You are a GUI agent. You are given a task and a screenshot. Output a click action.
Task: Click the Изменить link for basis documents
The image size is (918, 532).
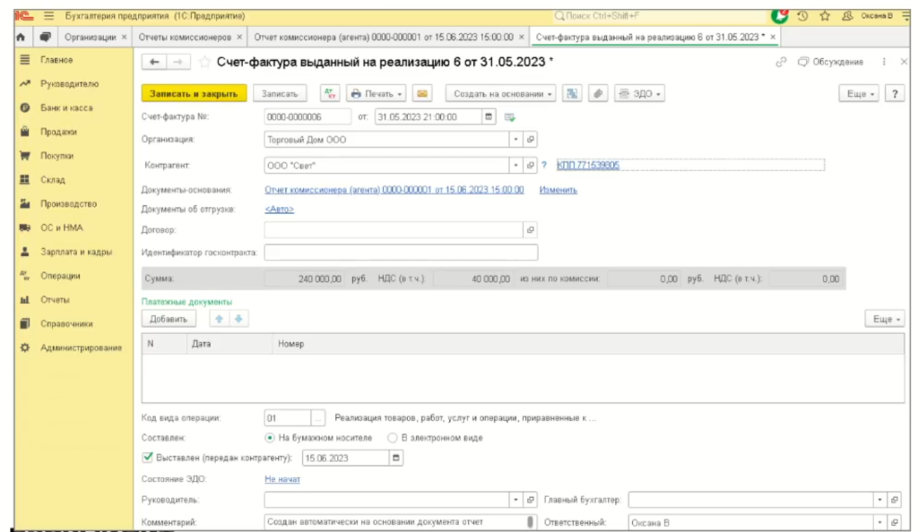tap(558, 190)
